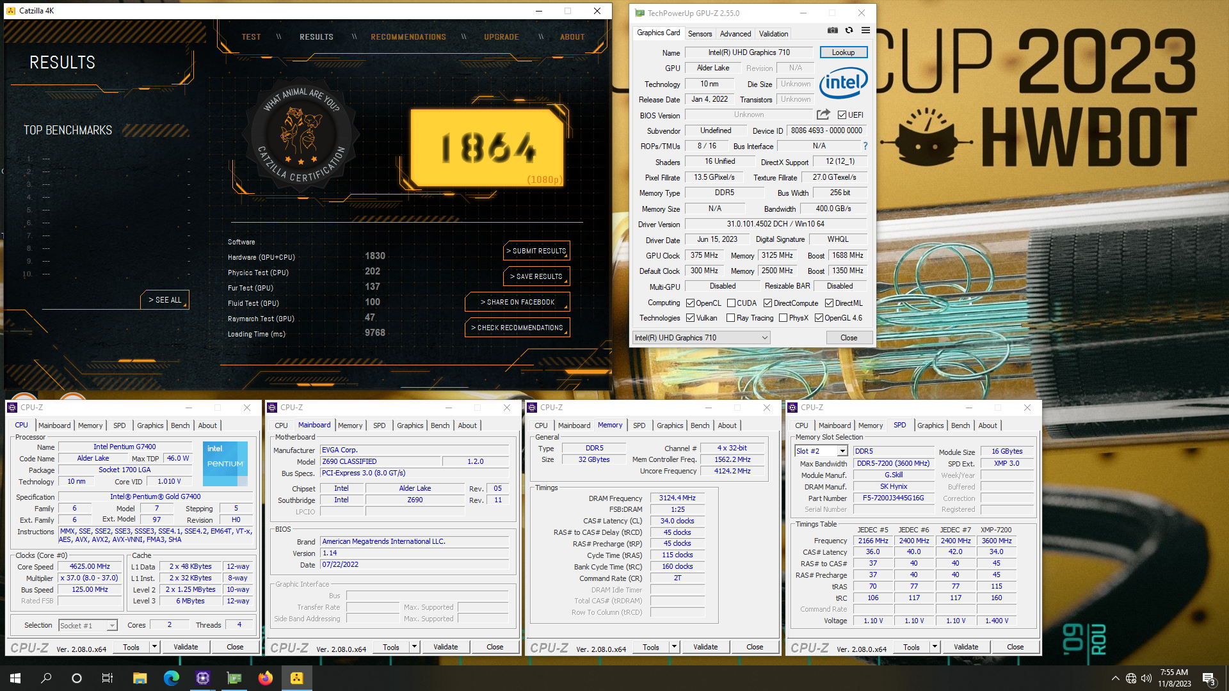Image resolution: width=1229 pixels, height=691 pixels.
Task: Open the Slot #2 memory slot dropdown
Action: pos(821,451)
